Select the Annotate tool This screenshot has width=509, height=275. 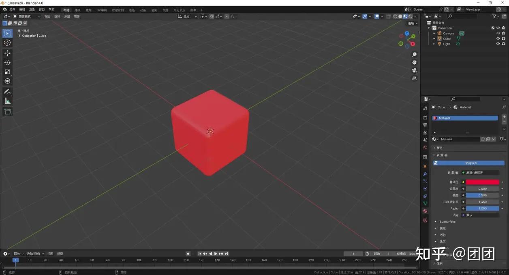coord(7,91)
